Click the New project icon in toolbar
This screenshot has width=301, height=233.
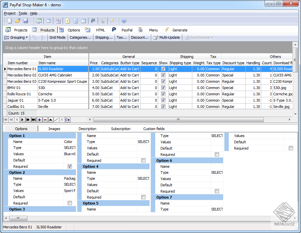(10, 21)
